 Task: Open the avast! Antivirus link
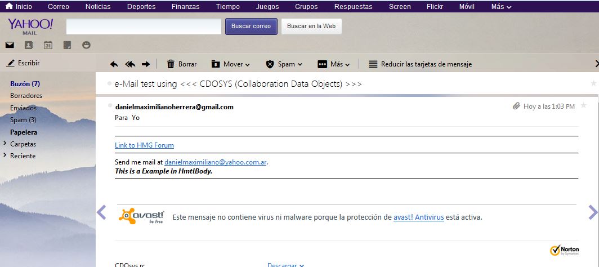[419, 217]
